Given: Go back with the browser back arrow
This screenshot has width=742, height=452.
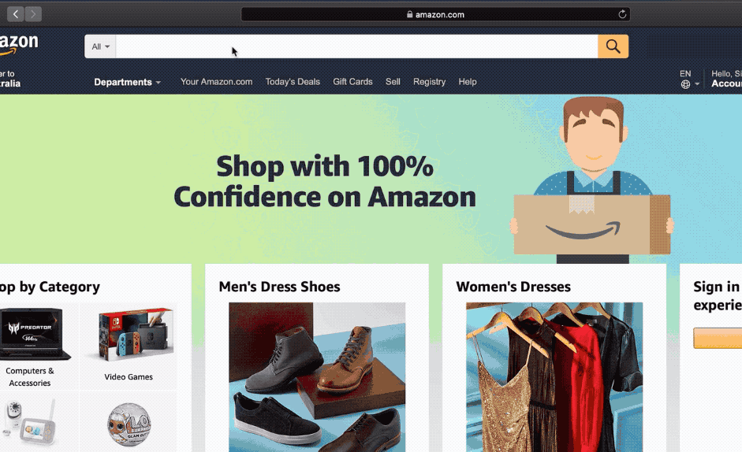Looking at the screenshot, I should 16,14.
